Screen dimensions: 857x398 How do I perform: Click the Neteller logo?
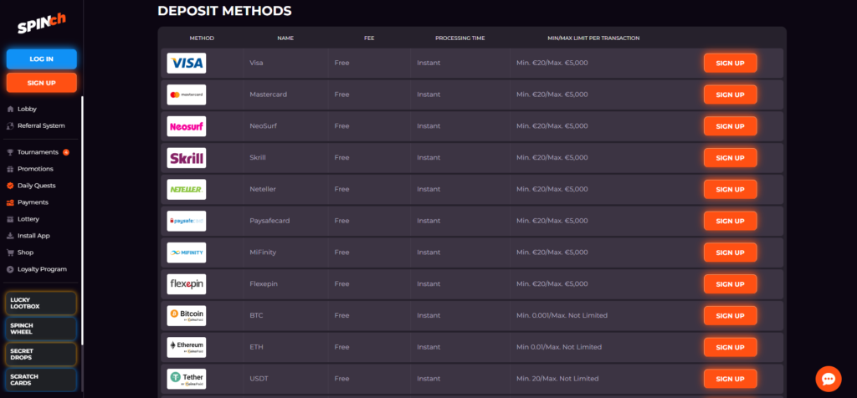(187, 190)
